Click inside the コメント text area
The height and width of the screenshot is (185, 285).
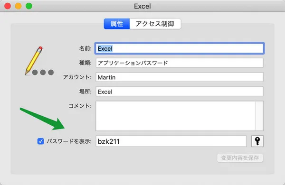[x=175, y=116]
